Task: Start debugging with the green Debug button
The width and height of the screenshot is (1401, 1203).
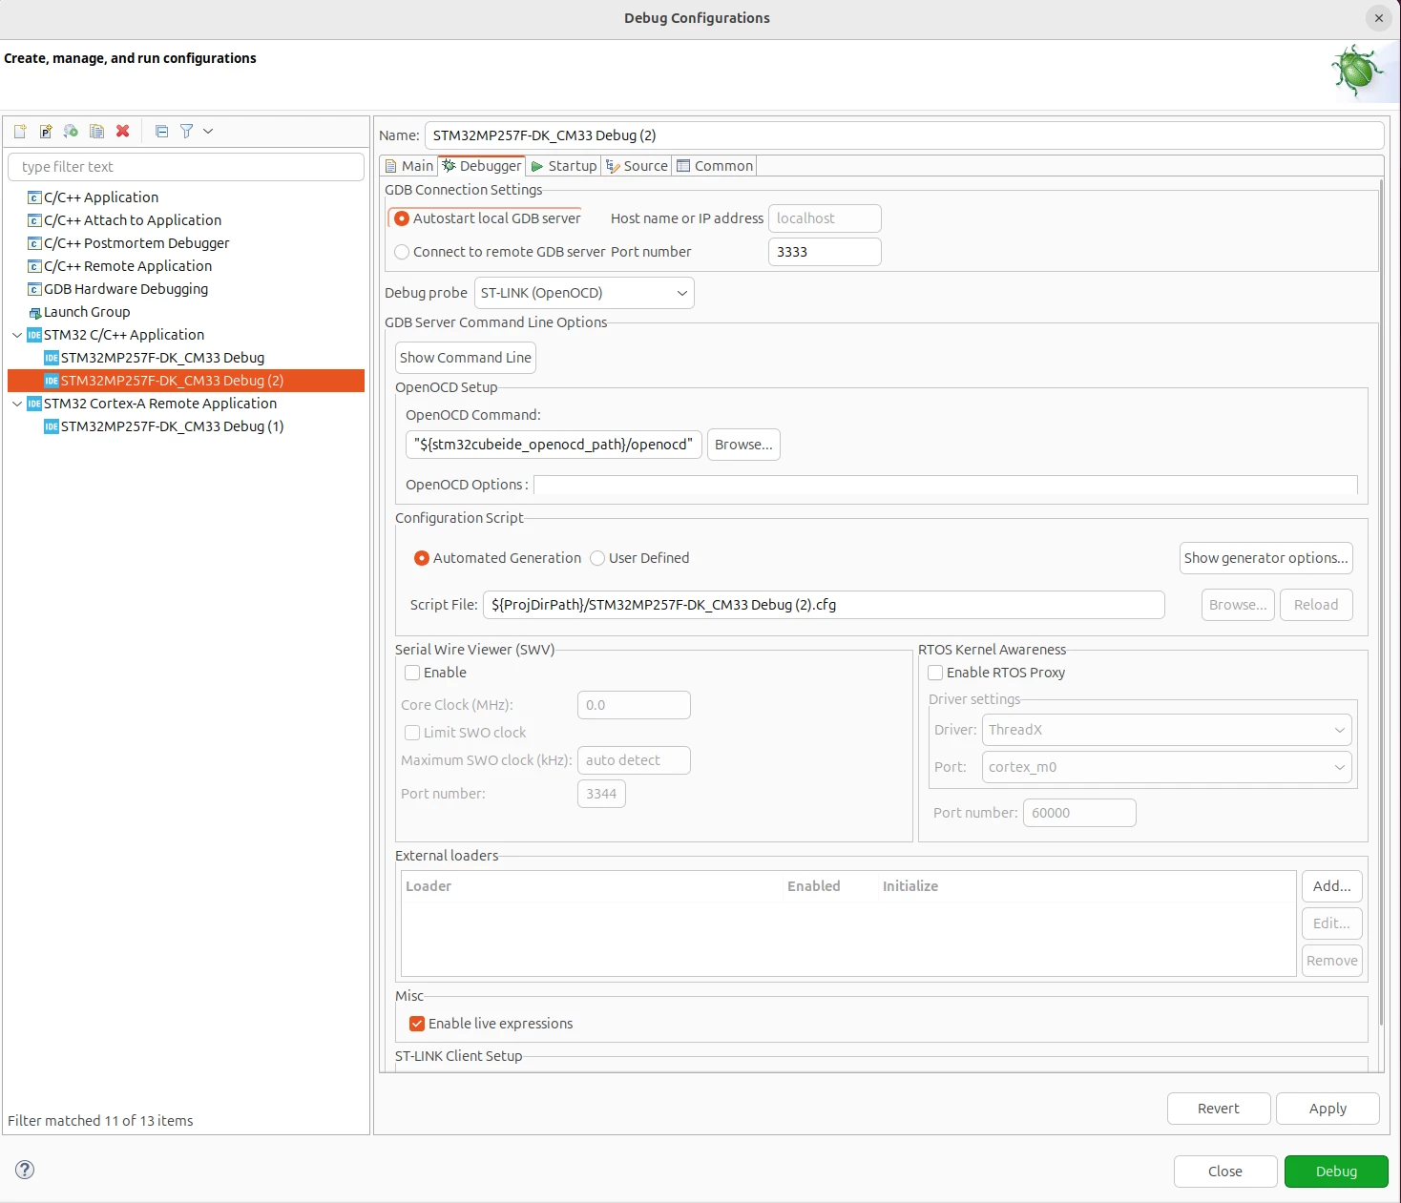Action: [x=1336, y=1172]
